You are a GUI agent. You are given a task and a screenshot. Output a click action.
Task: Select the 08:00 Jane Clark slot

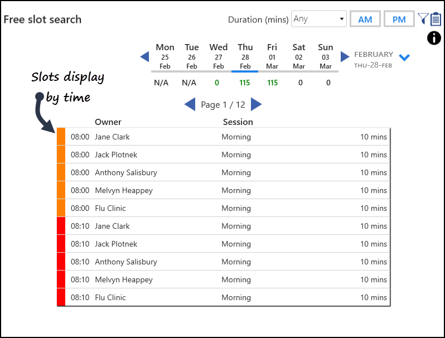point(223,137)
